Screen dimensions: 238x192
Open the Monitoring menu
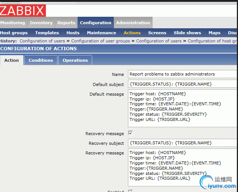pos(13,23)
